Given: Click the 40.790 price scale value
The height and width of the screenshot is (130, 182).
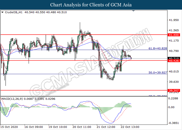Looking at the screenshot, I should (x=174, y=51).
